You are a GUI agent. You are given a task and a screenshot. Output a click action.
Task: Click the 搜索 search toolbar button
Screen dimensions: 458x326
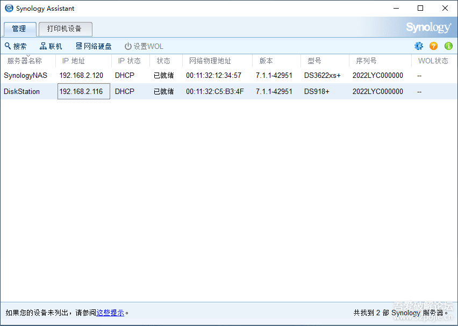(16, 46)
